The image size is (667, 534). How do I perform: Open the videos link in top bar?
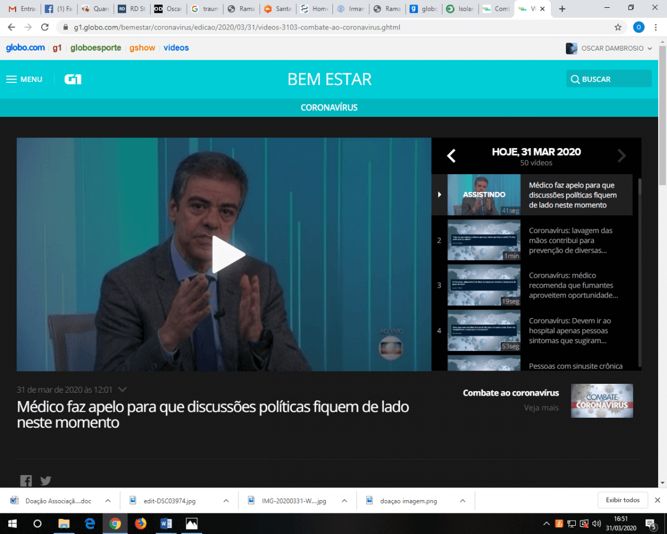pyautogui.click(x=176, y=48)
